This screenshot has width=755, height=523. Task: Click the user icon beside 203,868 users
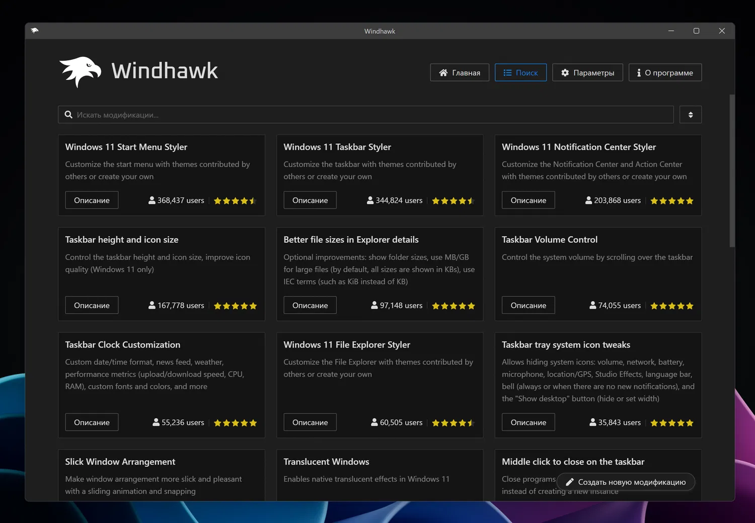click(589, 200)
